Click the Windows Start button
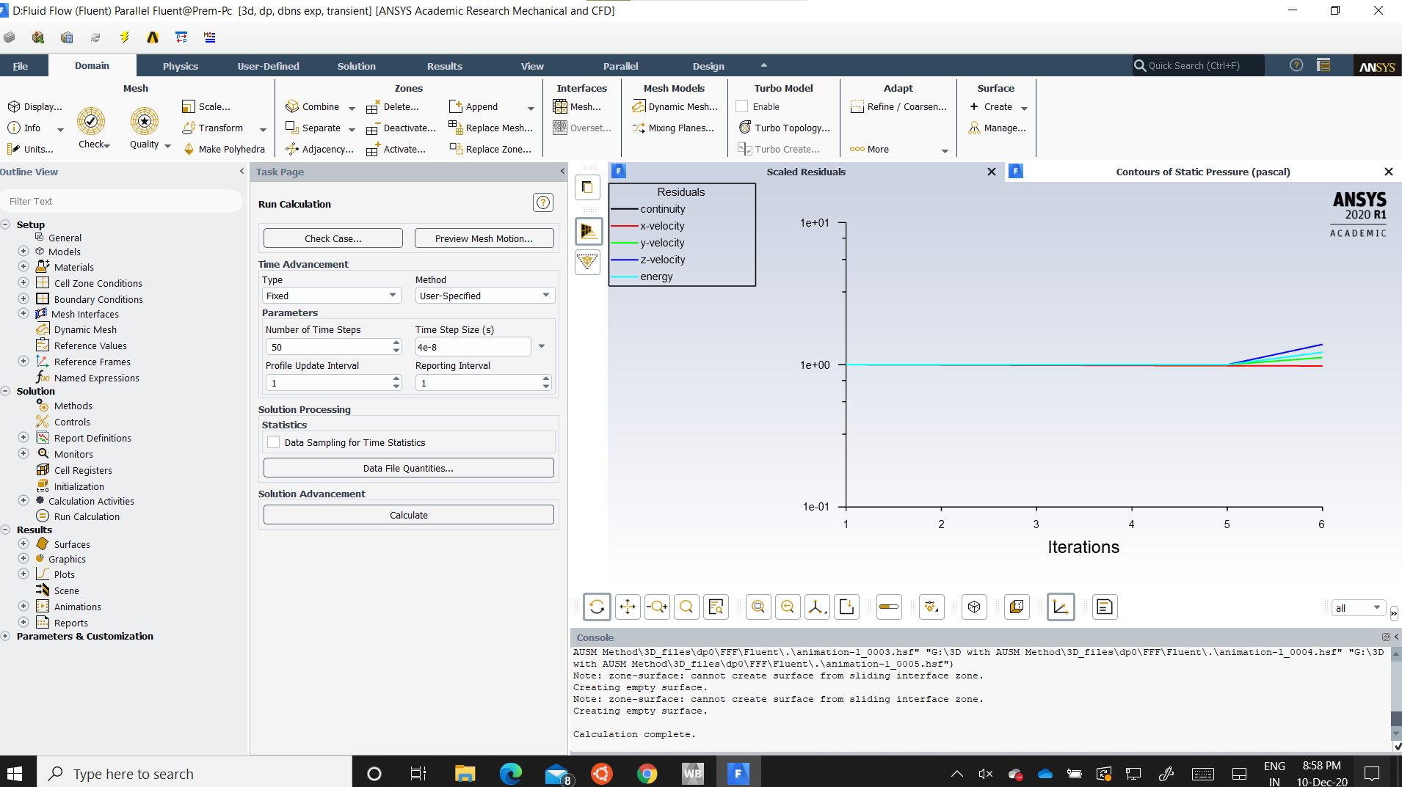The image size is (1402, 787). (x=15, y=773)
